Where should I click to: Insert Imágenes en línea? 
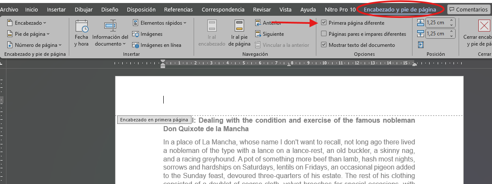157,45
